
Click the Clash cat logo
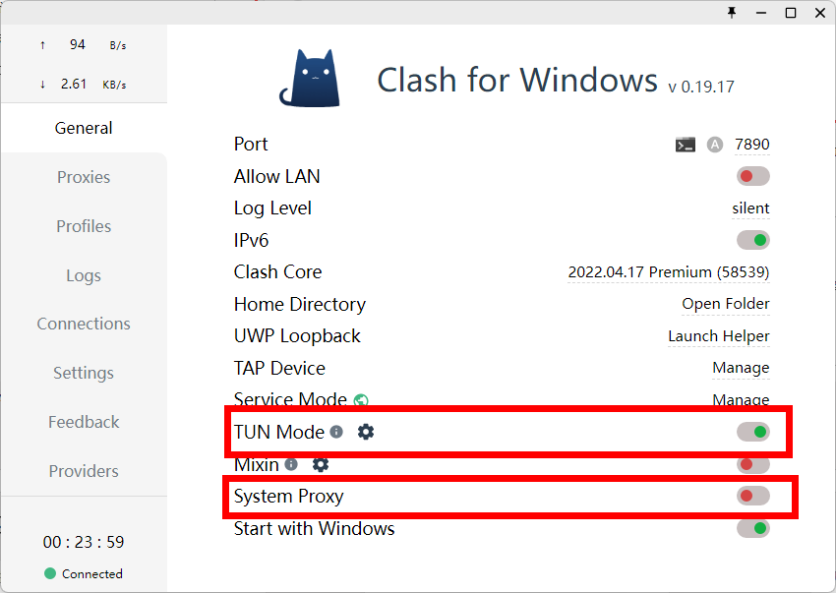[x=311, y=79]
